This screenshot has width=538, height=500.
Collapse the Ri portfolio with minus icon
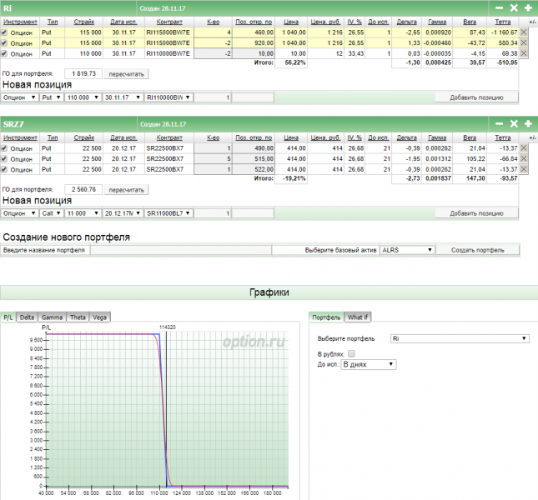(x=499, y=7)
